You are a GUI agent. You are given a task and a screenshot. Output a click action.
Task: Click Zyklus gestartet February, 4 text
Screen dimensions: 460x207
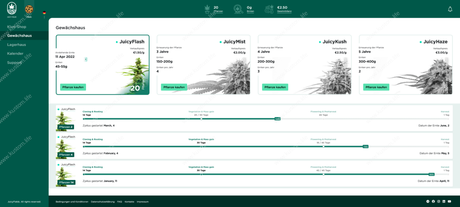pyautogui.click(x=100, y=154)
